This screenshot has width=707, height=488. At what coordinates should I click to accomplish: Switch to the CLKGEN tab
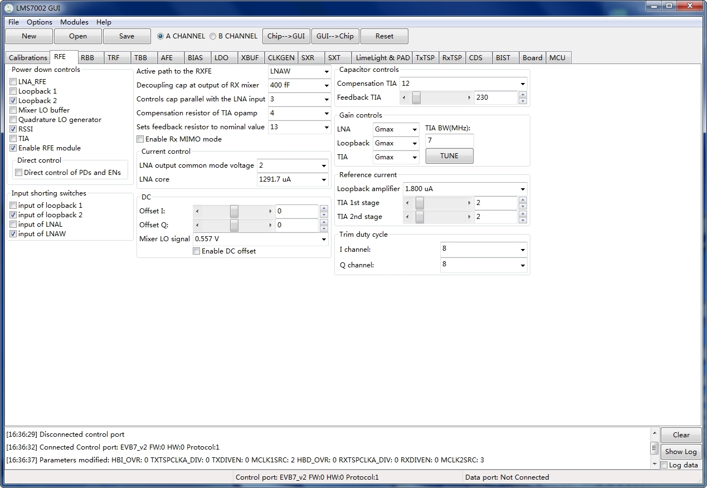[x=281, y=57]
